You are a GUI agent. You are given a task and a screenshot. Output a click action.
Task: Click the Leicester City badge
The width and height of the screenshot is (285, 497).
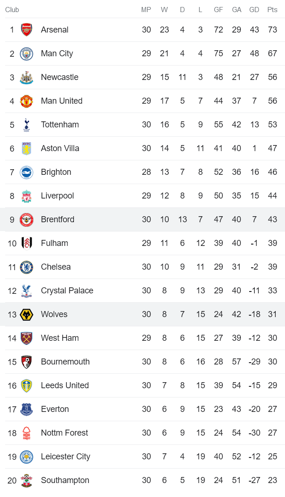27,457
